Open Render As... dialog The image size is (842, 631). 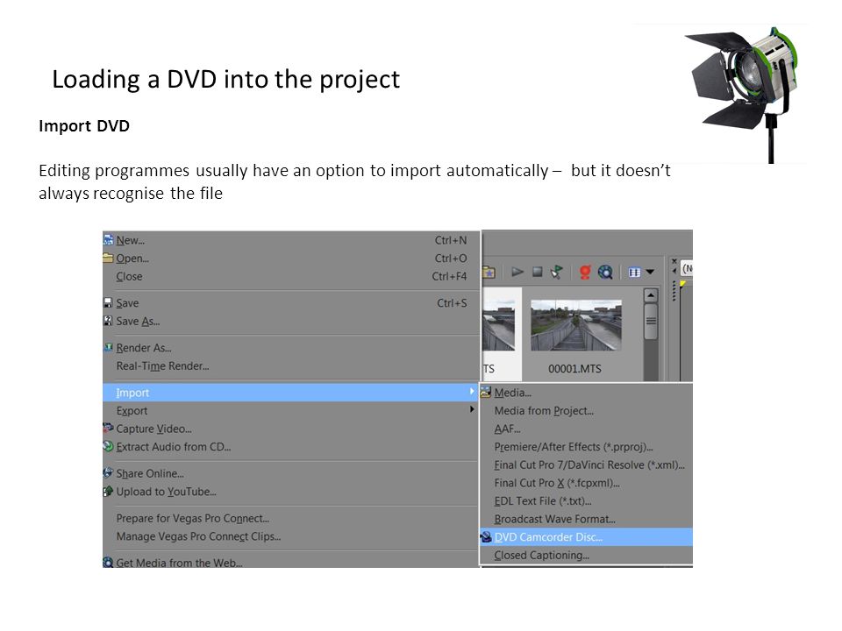click(290, 348)
